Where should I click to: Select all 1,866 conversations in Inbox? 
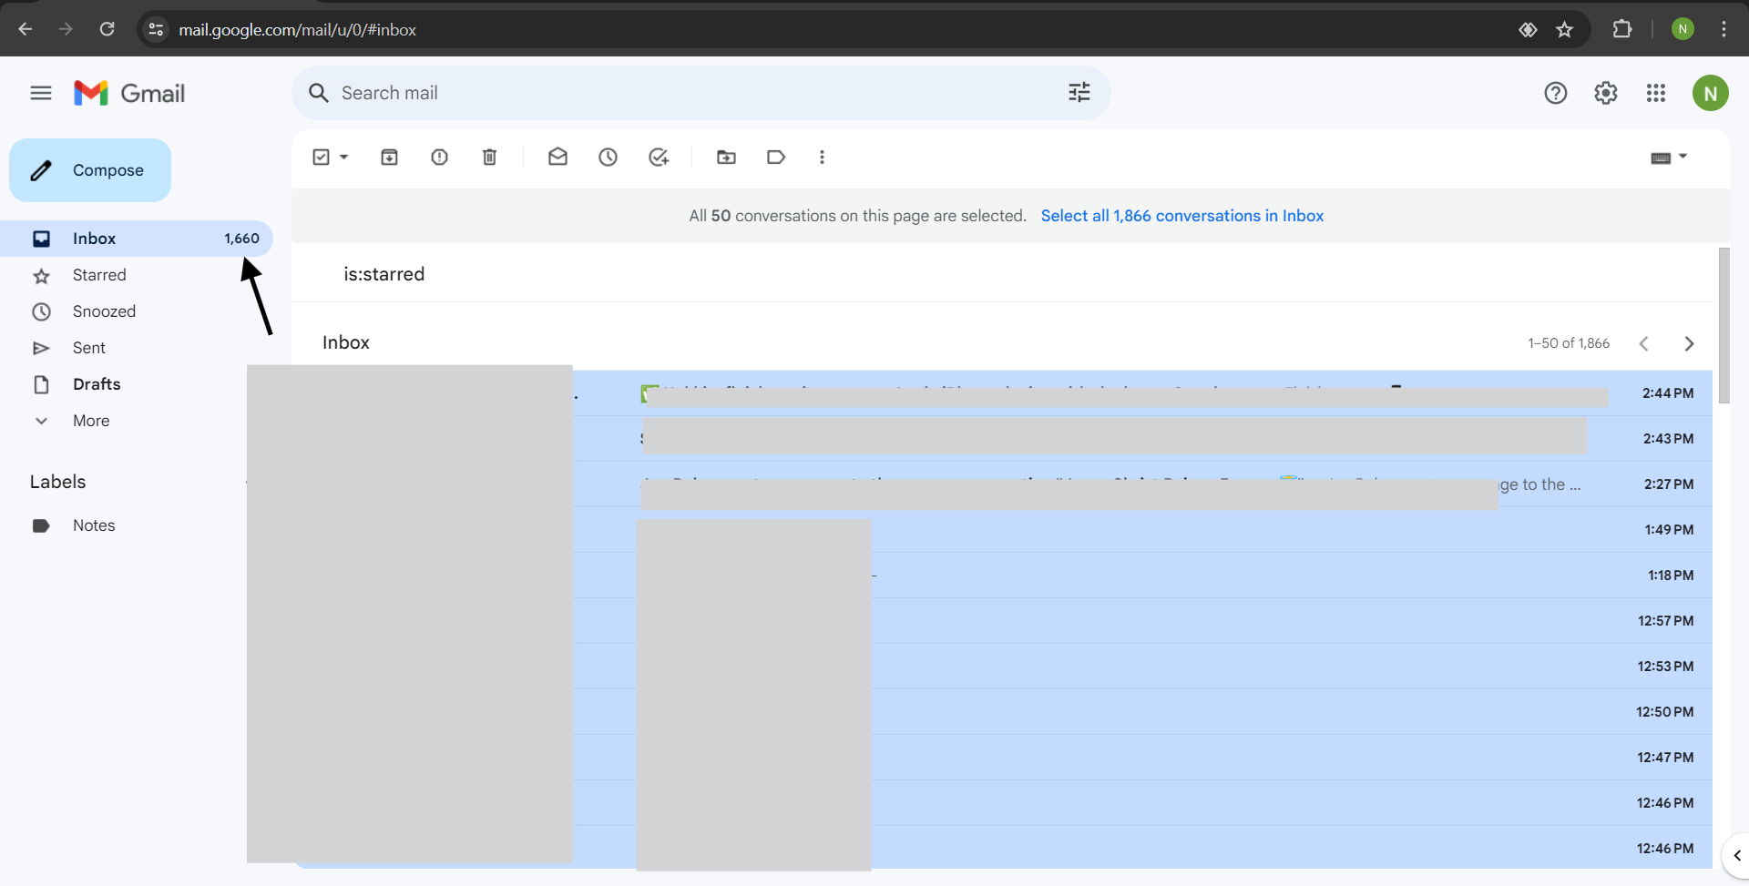[x=1181, y=216]
